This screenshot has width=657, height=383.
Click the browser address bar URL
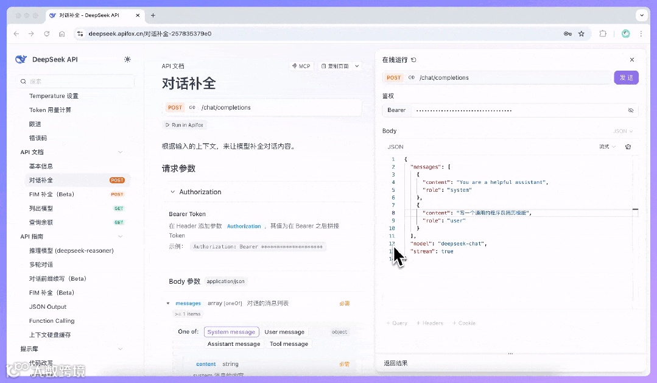[x=150, y=33]
